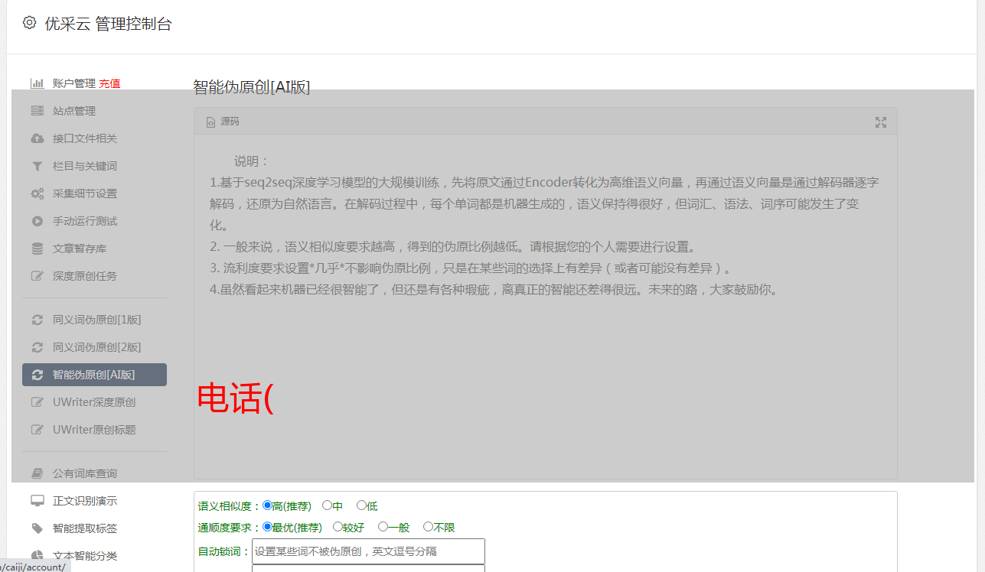985x572 pixels.
Task: Select the active 智能伪原创[AI版] item
Action: click(x=94, y=375)
